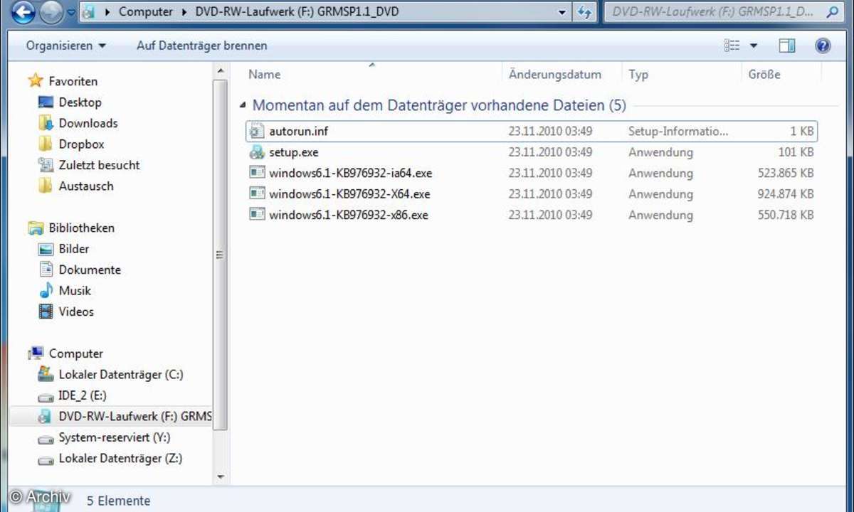Click the Setup-Informatio... type cell
854x512 pixels.
(x=678, y=132)
